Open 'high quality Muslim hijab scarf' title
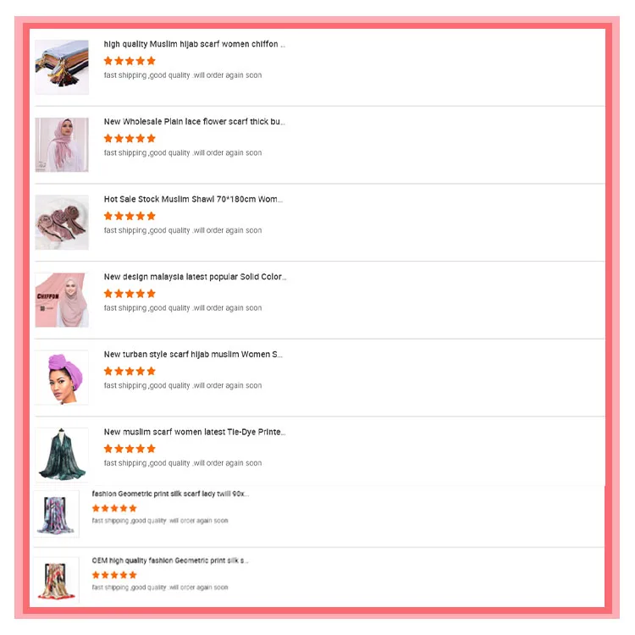This screenshot has height=635, width=635. click(x=195, y=44)
